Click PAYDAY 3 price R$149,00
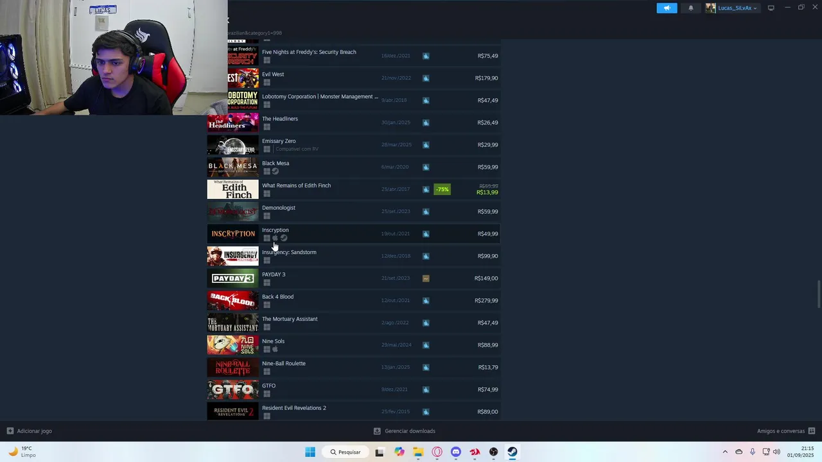The width and height of the screenshot is (822, 462). (x=486, y=278)
